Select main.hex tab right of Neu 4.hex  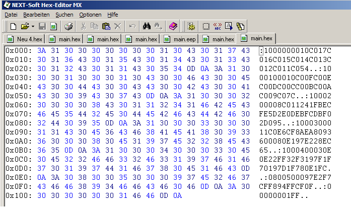(x=64, y=39)
